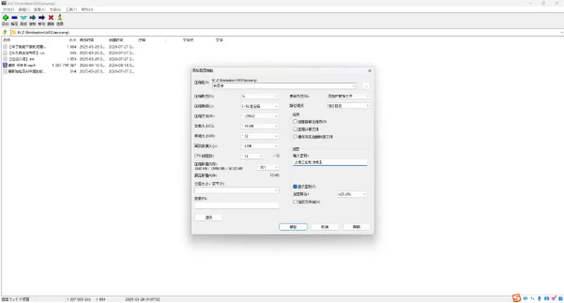Open the Sogou toolbox grid icon

tap(560, 298)
